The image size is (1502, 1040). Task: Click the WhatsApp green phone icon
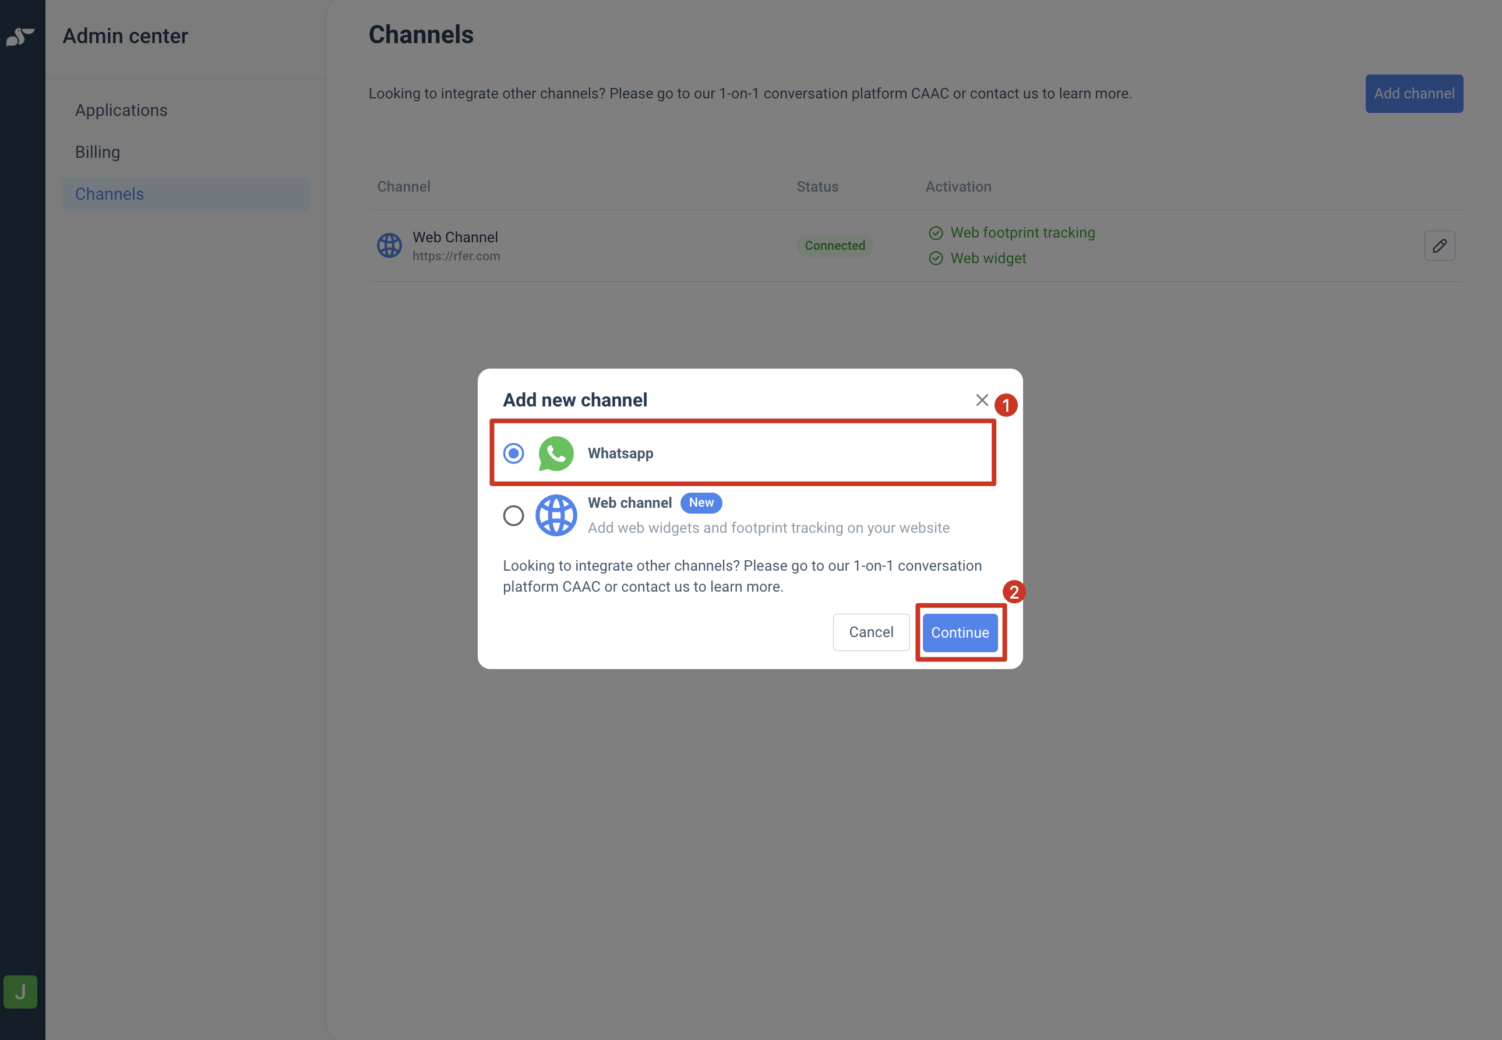click(556, 454)
